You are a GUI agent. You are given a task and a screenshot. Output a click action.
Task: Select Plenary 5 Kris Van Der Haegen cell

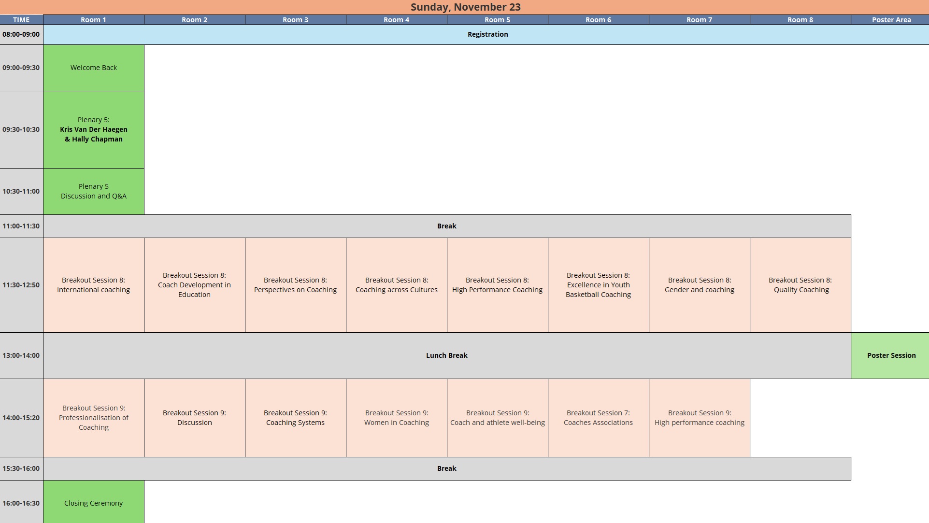94,129
